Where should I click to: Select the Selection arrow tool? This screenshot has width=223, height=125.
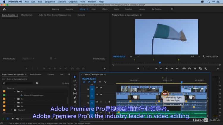(x=75, y=77)
